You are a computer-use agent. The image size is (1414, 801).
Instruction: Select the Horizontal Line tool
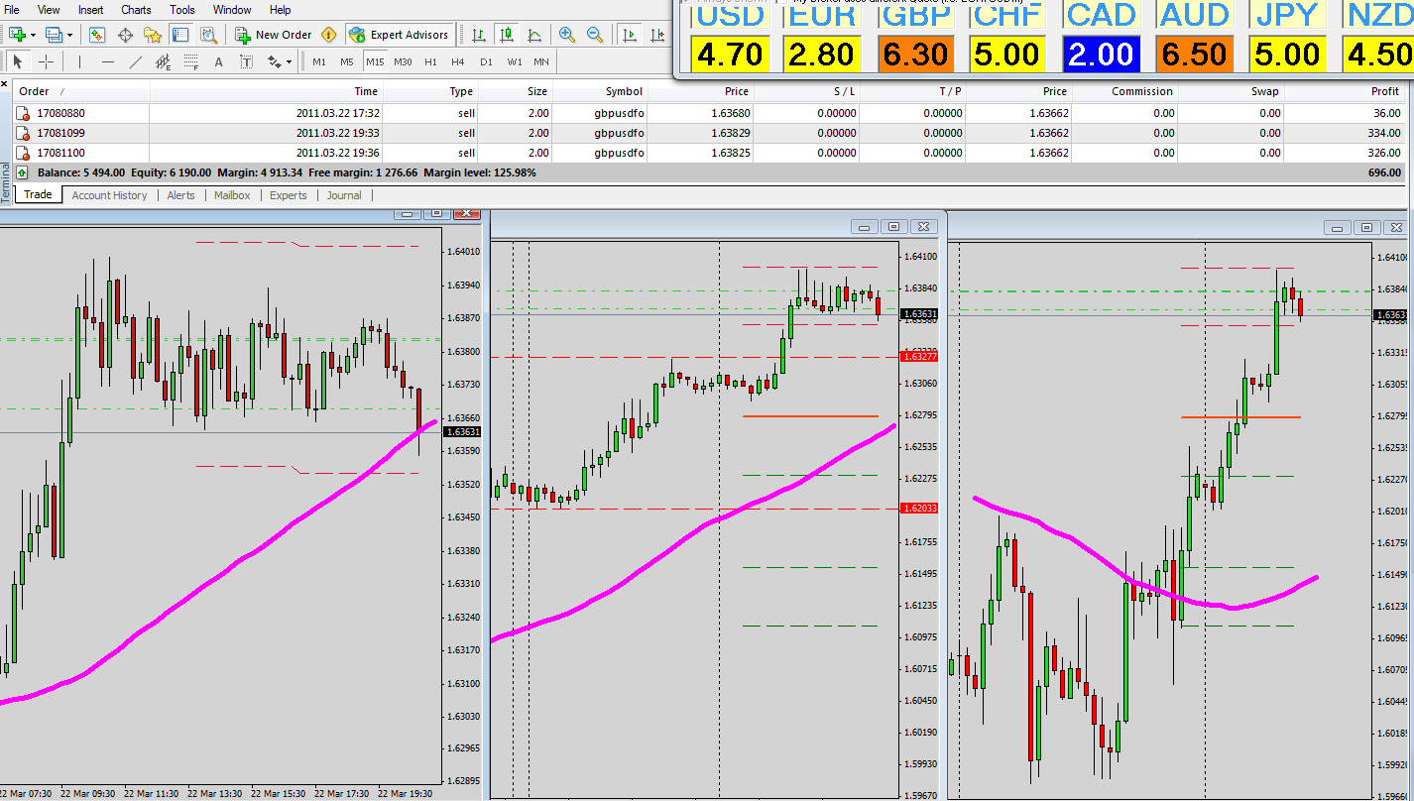click(107, 61)
